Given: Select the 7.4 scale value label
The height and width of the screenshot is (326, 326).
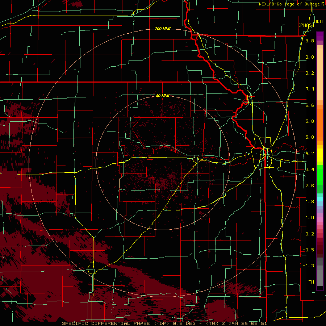Looking at the screenshot, I should 310,89.
